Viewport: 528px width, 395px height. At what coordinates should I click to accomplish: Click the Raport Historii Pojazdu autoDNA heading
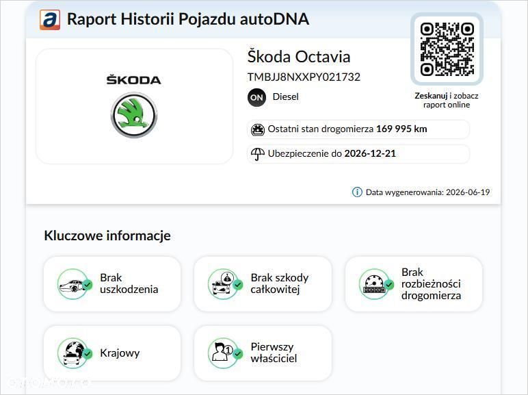(x=188, y=19)
